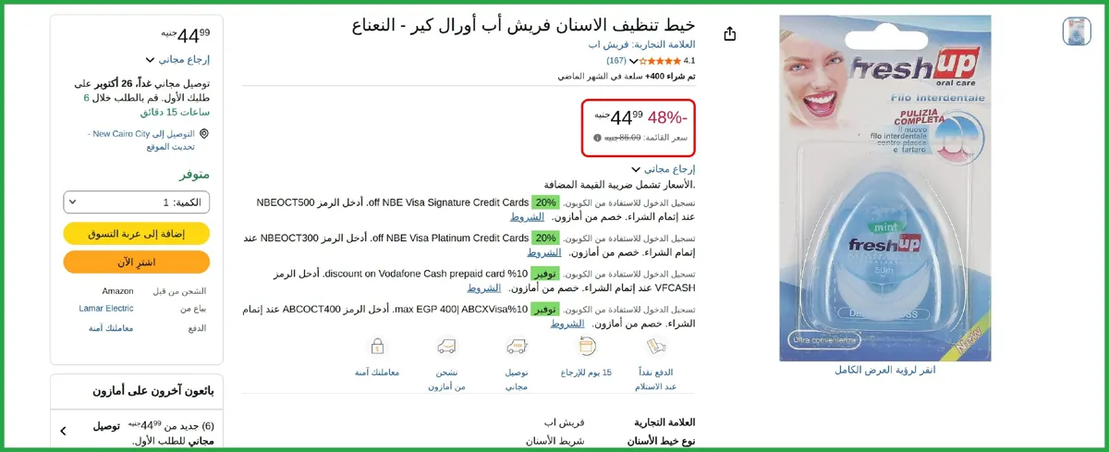Expand free returns in the buy box

177,59
